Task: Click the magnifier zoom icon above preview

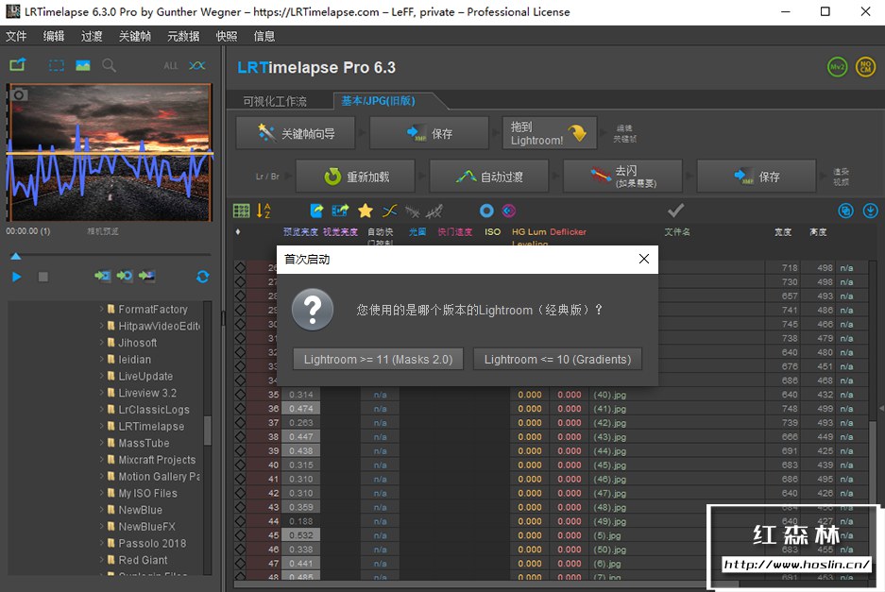Action: pos(109,65)
